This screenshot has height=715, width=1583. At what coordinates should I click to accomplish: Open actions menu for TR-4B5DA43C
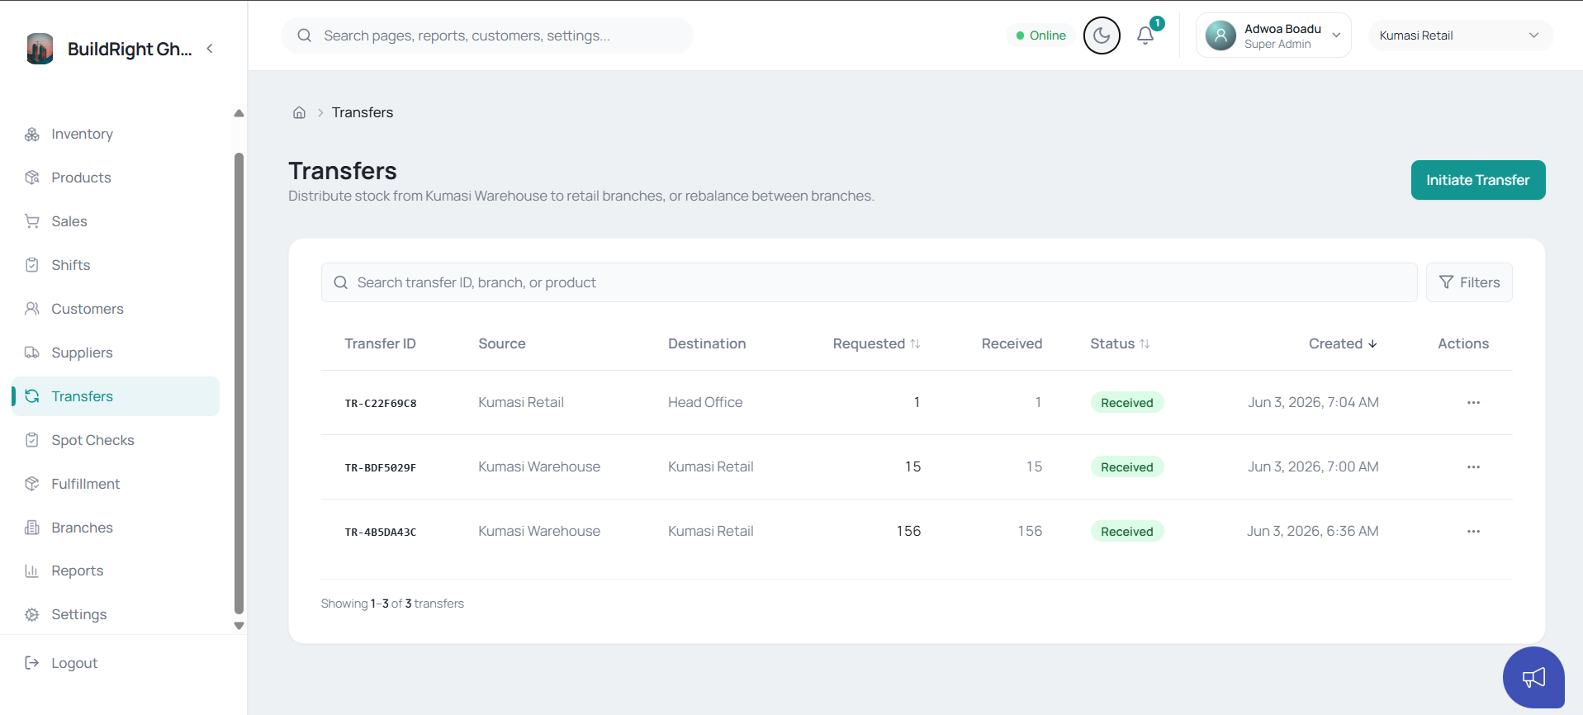(1473, 532)
